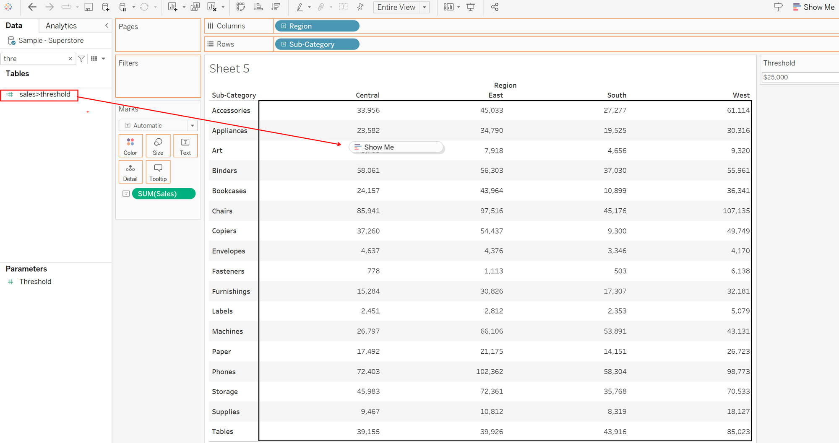Click the Add new data source icon
839x443 pixels.
[106, 7]
